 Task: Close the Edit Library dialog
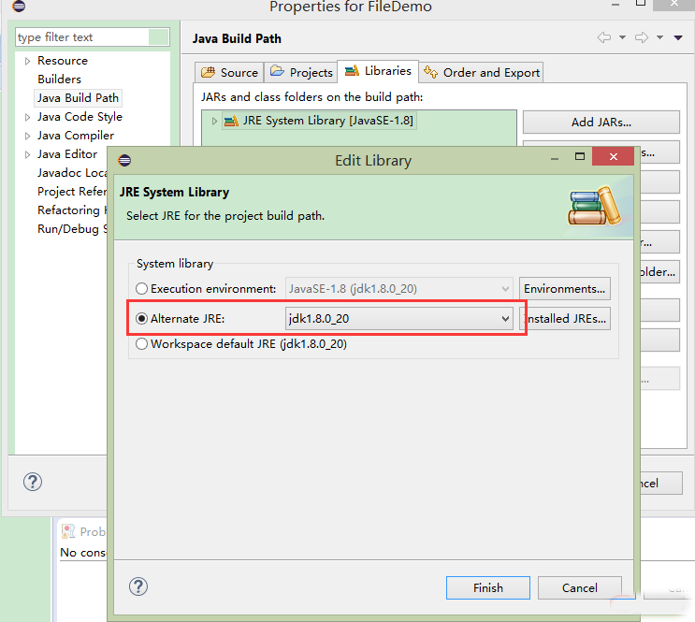click(x=614, y=156)
